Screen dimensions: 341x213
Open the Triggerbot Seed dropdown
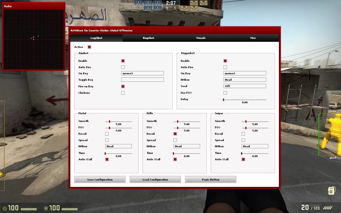tap(245, 86)
